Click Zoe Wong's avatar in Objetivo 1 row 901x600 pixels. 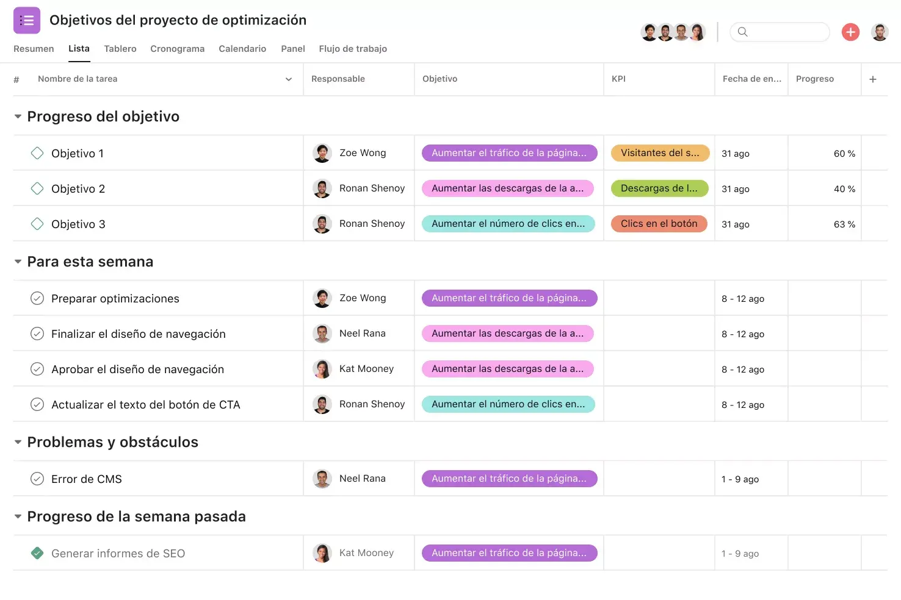pyautogui.click(x=322, y=153)
